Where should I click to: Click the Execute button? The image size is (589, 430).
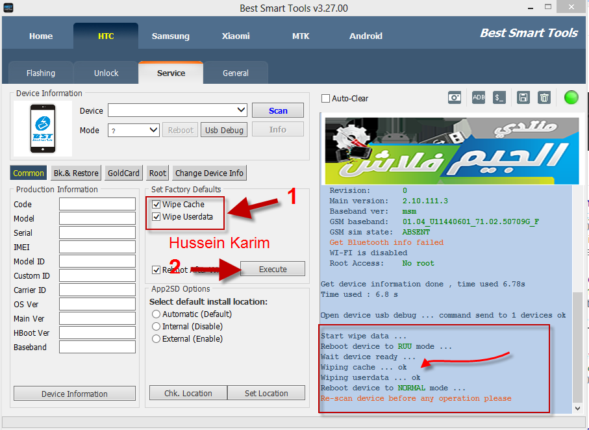273,269
